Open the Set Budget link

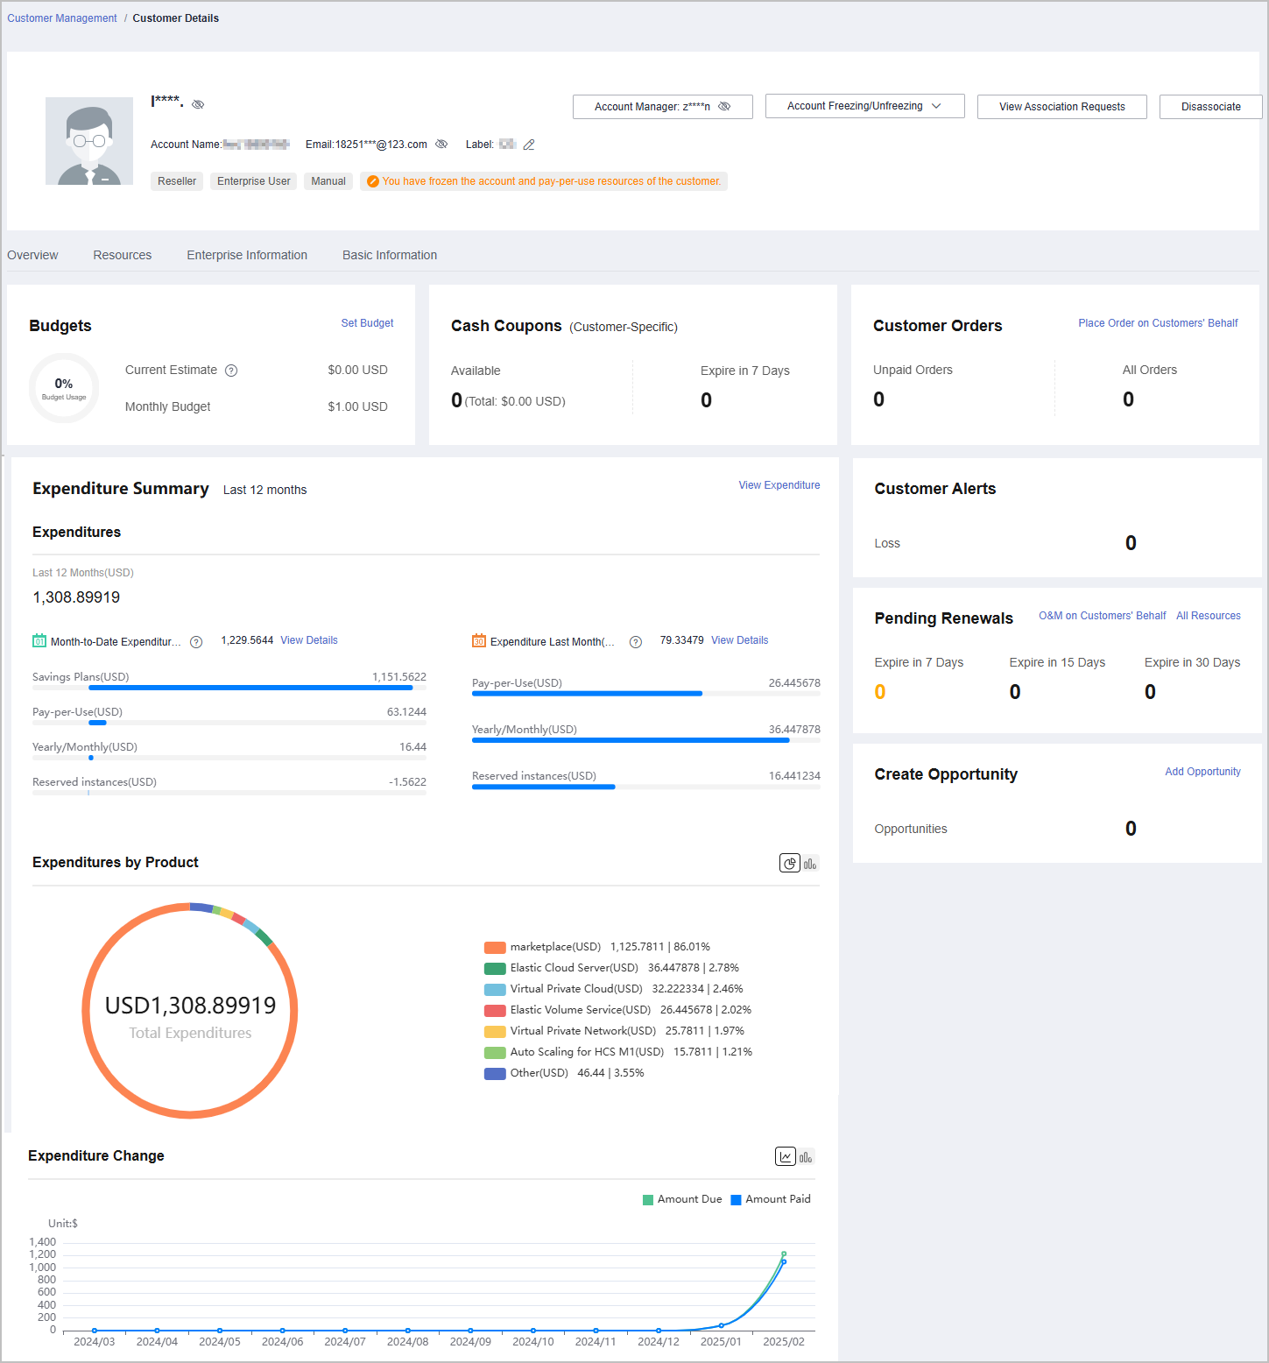point(367,323)
